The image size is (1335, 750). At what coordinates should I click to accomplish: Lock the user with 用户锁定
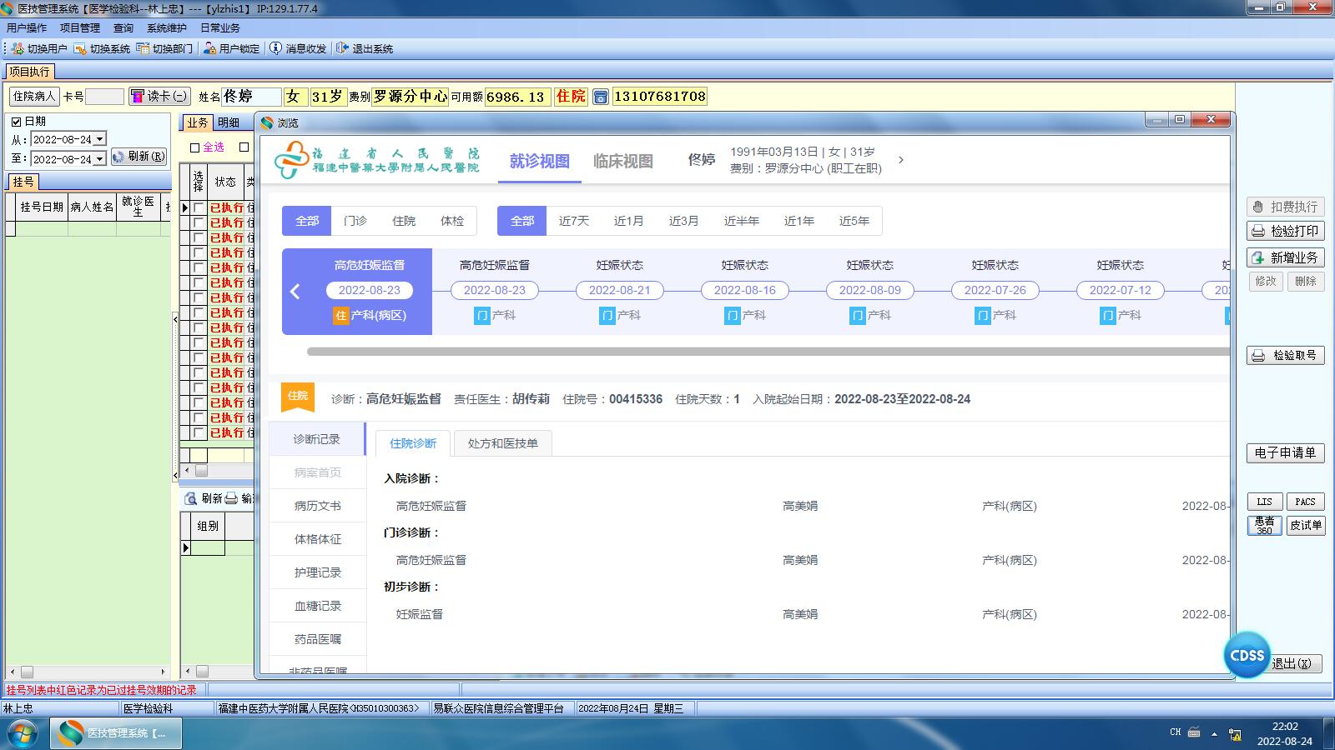click(231, 48)
